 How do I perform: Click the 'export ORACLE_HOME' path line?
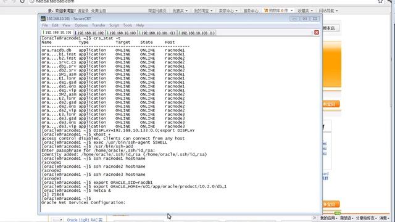pyautogui.click(x=135, y=186)
